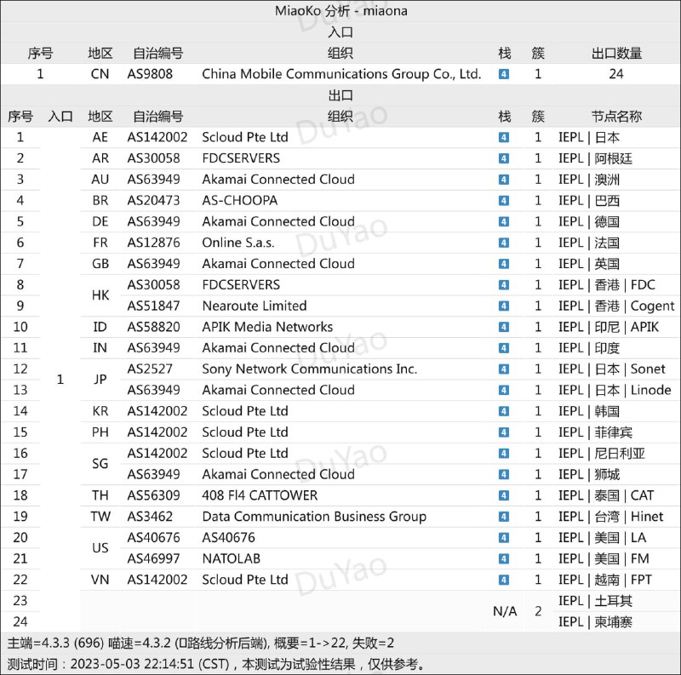Select node name "IEPL | 土耳其"
Viewport: 681px width, 675px height.
tap(595, 601)
